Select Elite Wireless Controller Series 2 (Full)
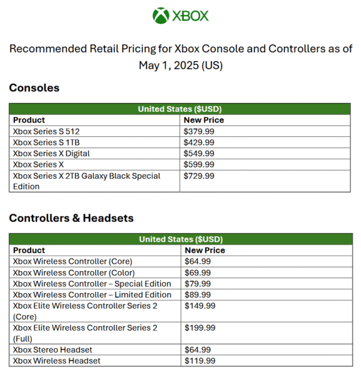This screenshot has width=361, height=375. [85, 333]
